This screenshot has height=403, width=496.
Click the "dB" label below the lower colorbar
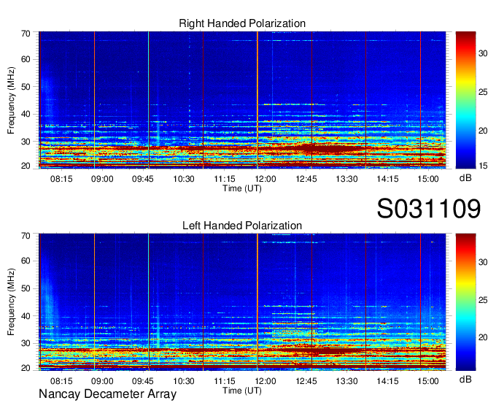tap(465, 379)
